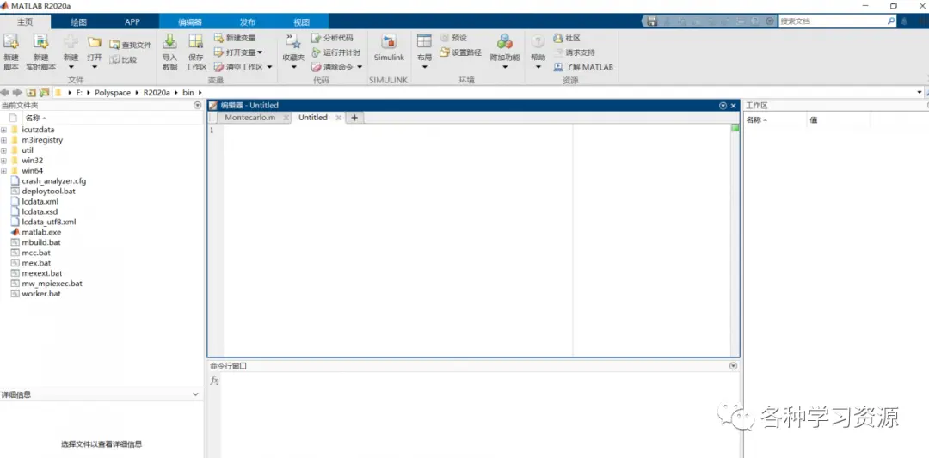Click 清除命令 clear commands
Image resolution: width=929 pixels, height=458 pixels.
[332, 68]
